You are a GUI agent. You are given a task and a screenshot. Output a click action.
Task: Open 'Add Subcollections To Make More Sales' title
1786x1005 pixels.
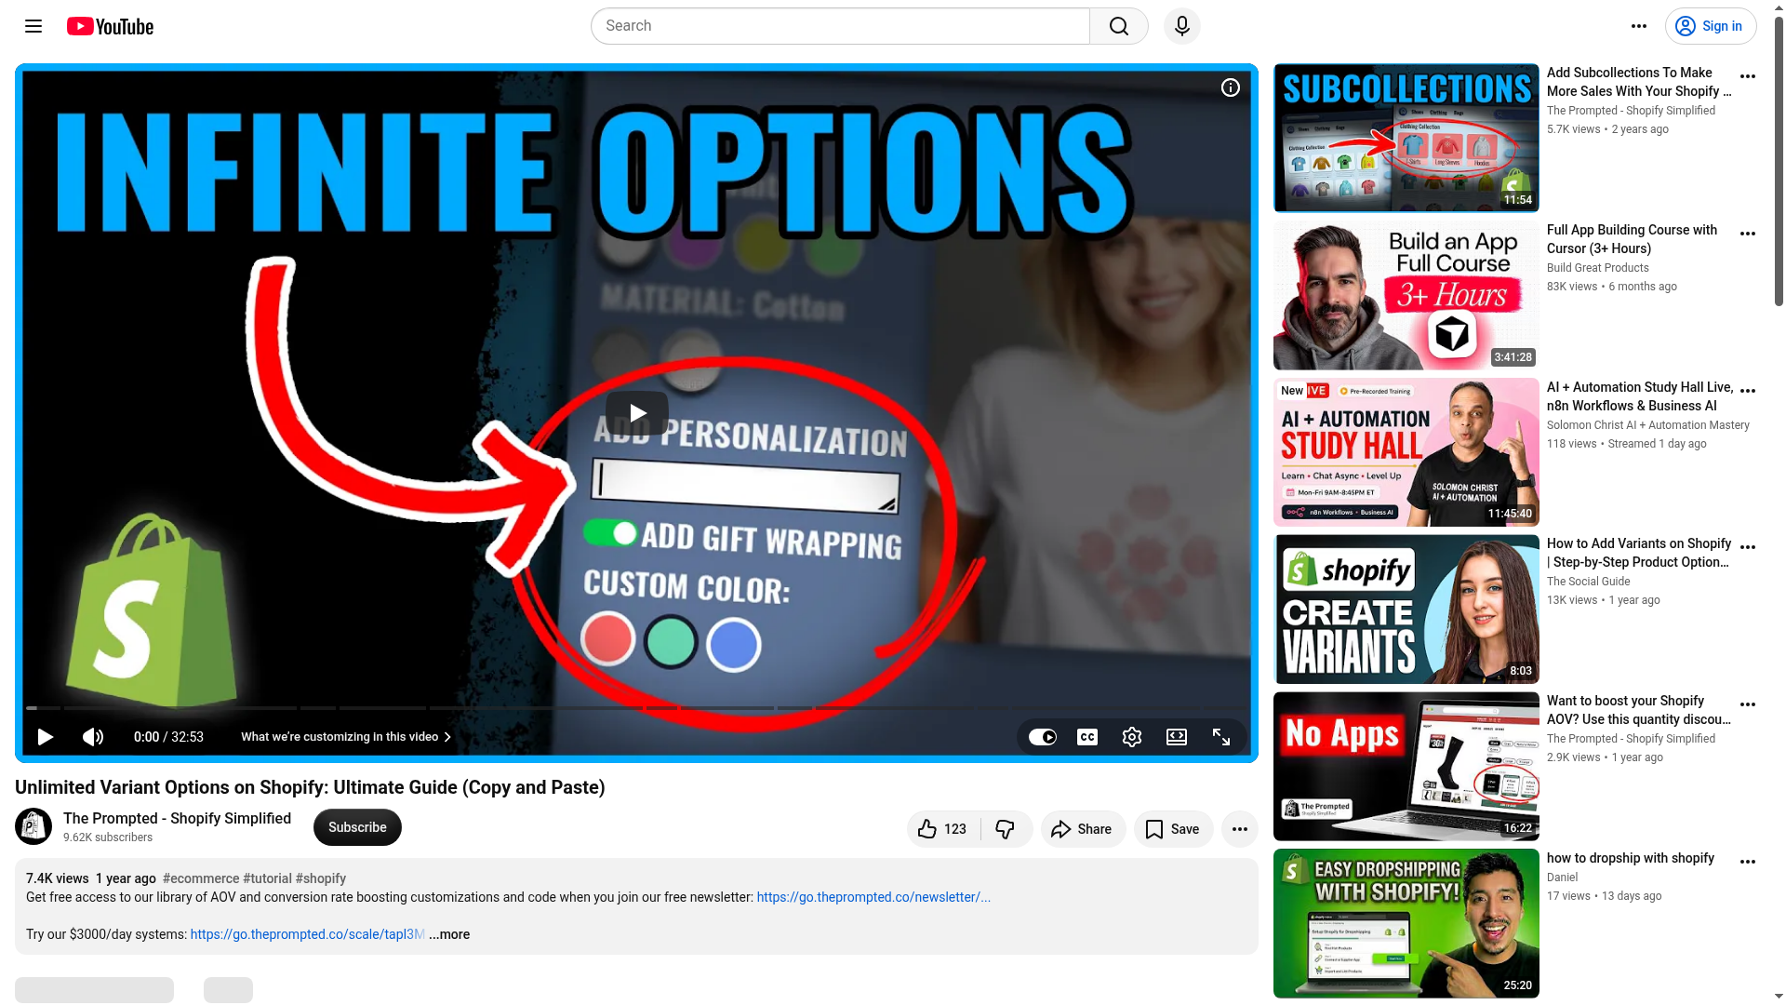coord(1639,82)
